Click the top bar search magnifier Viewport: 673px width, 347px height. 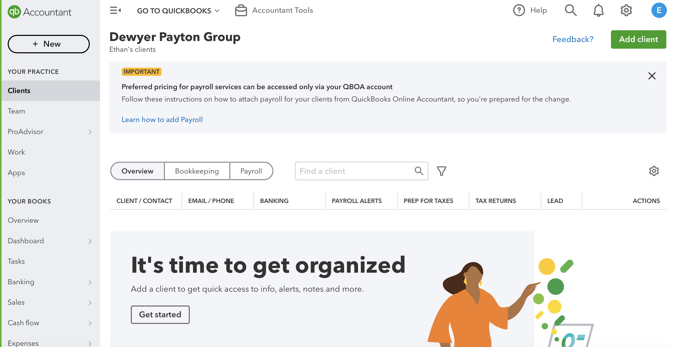pos(571,11)
